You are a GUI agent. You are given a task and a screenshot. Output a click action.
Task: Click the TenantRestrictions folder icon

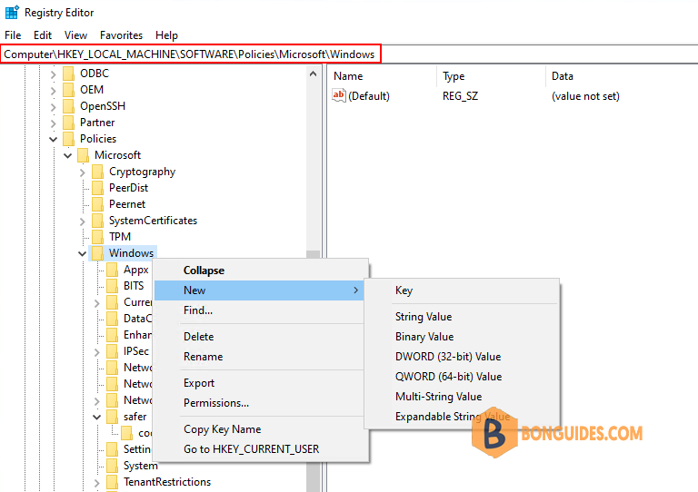tap(113, 482)
